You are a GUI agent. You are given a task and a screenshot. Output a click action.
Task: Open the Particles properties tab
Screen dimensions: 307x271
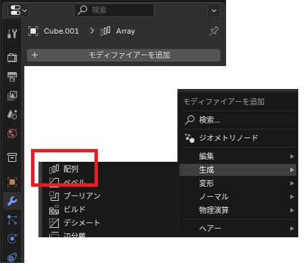point(12,220)
